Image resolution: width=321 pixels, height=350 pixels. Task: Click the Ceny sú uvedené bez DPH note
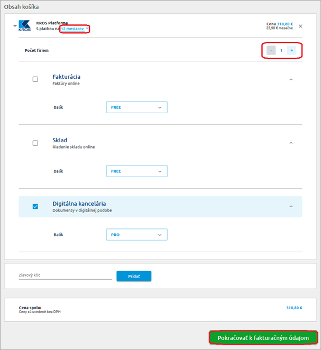pos(40,312)
